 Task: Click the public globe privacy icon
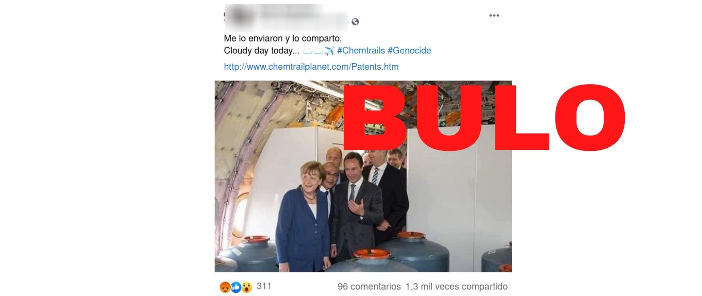point(355,21)
